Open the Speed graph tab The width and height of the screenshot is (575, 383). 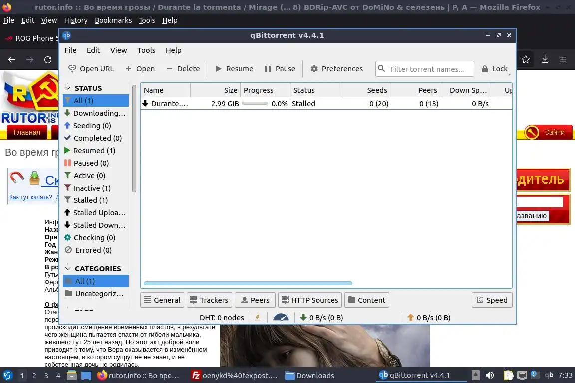(x=492, y=300)
